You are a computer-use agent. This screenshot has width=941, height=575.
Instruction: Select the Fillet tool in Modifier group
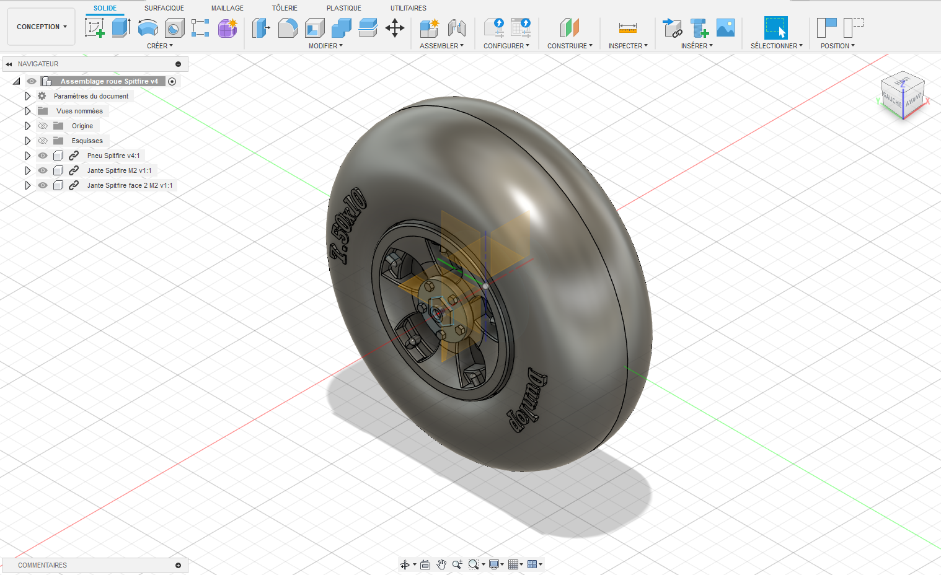coord(288,28)
